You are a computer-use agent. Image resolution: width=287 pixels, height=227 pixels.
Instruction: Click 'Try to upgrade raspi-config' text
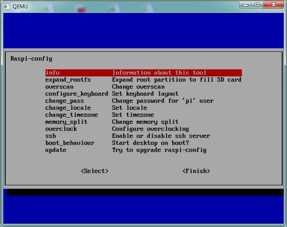pos(159,150)
